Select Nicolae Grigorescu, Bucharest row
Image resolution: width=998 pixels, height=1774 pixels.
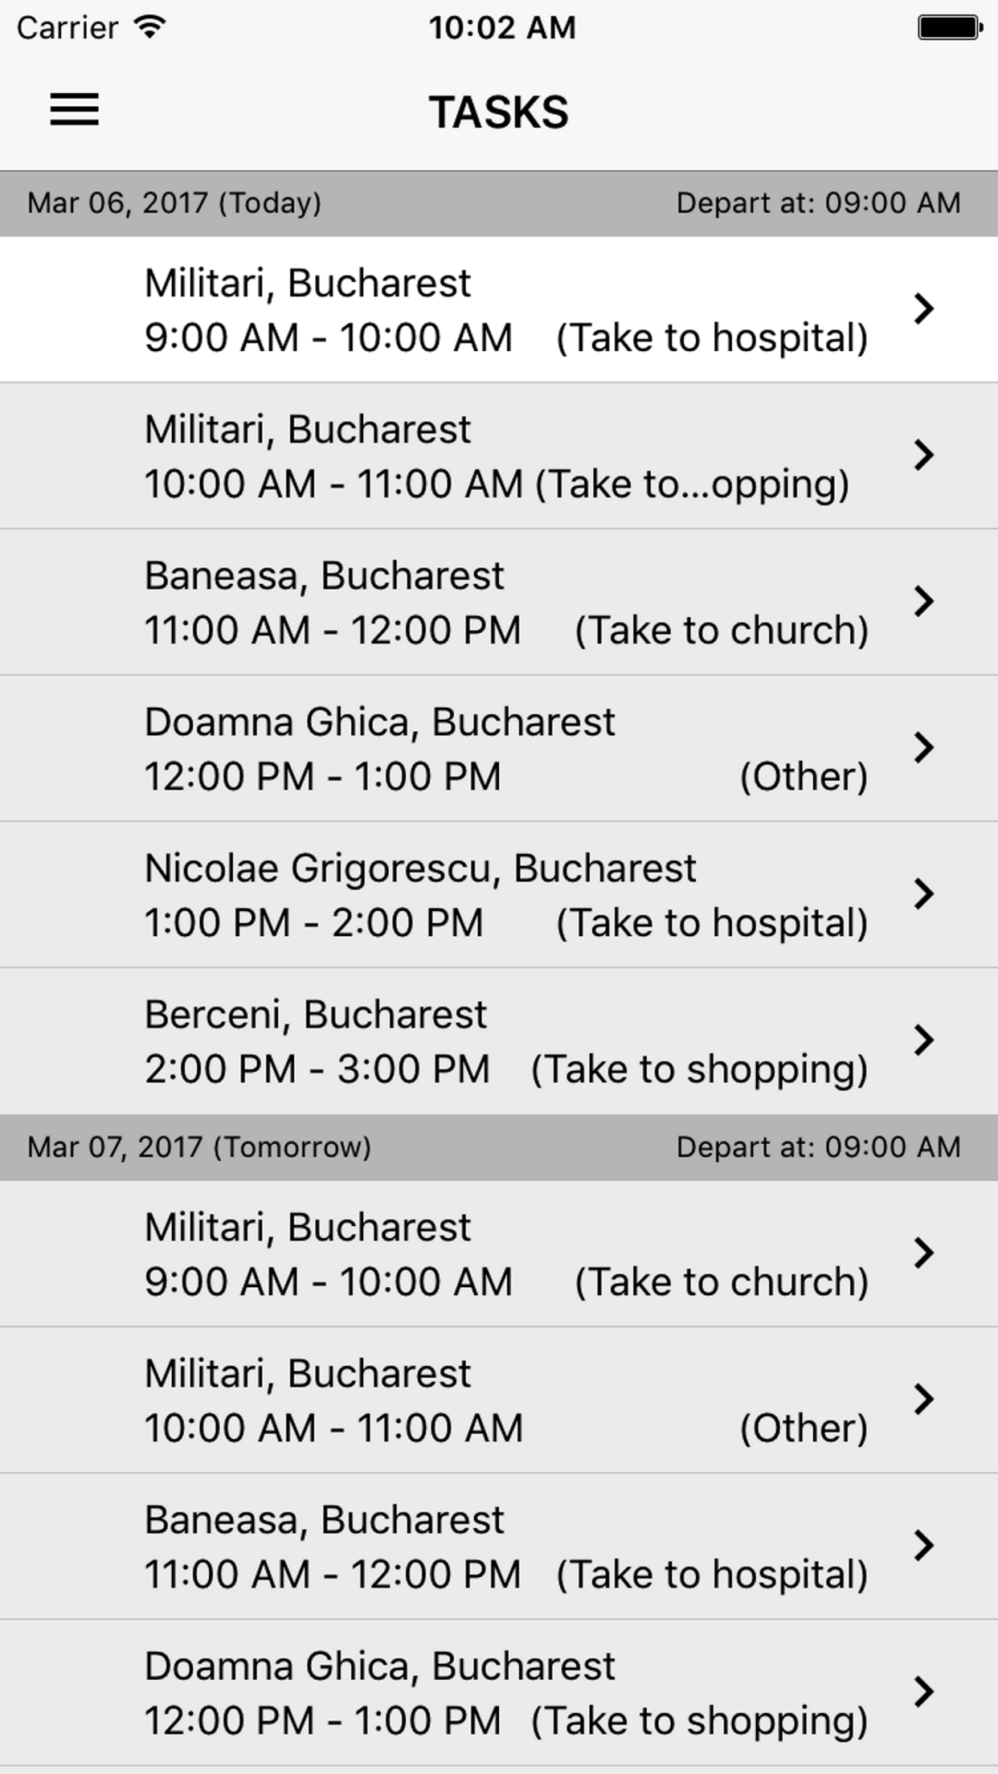click(499, 894)
